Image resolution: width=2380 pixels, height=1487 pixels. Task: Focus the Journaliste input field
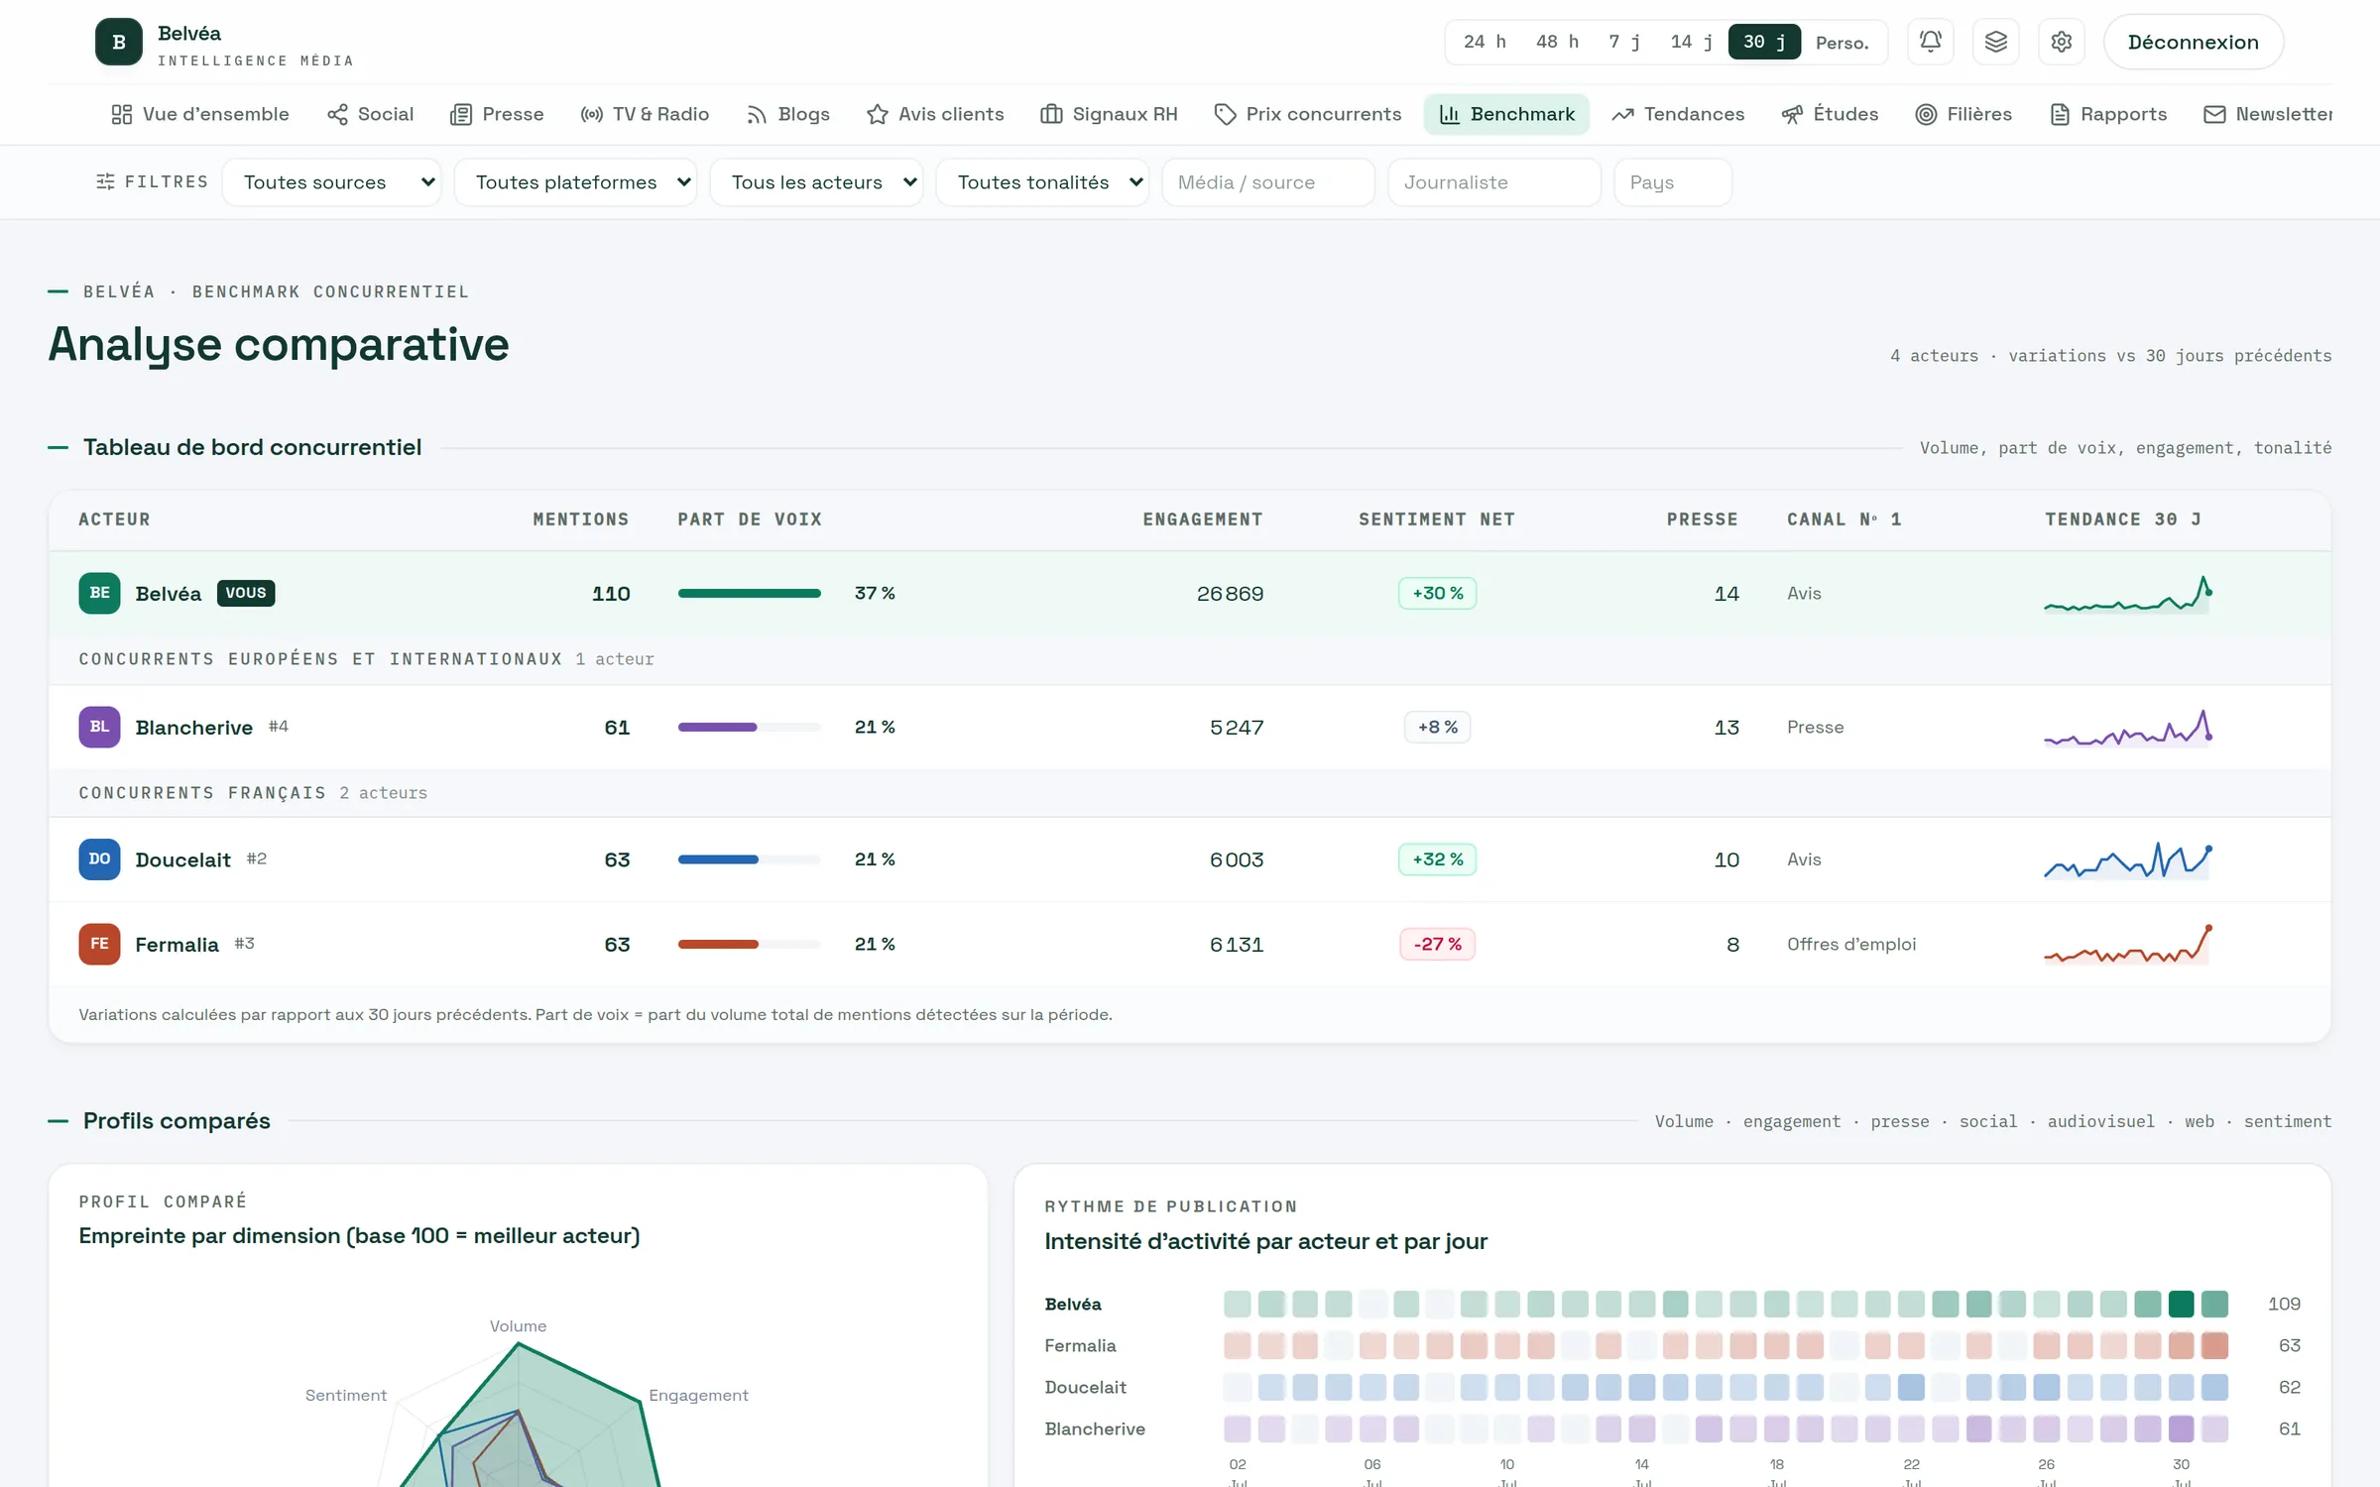tap(1494, 182)
